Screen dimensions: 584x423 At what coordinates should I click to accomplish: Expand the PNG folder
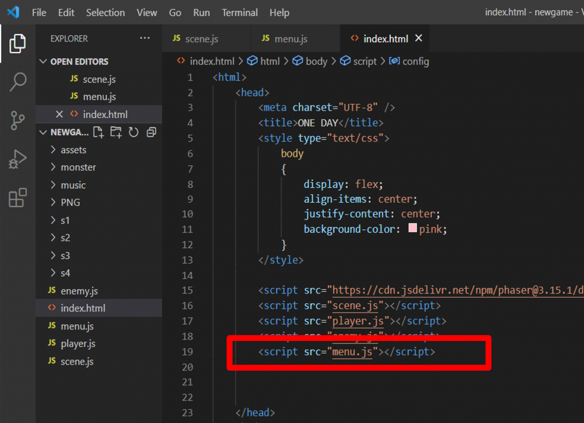point(53,202)
